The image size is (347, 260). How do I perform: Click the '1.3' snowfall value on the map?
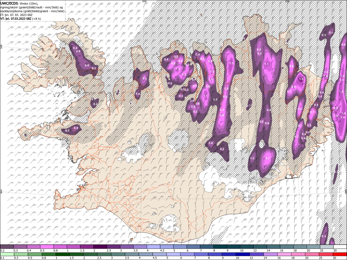click(x=231, y=63)
